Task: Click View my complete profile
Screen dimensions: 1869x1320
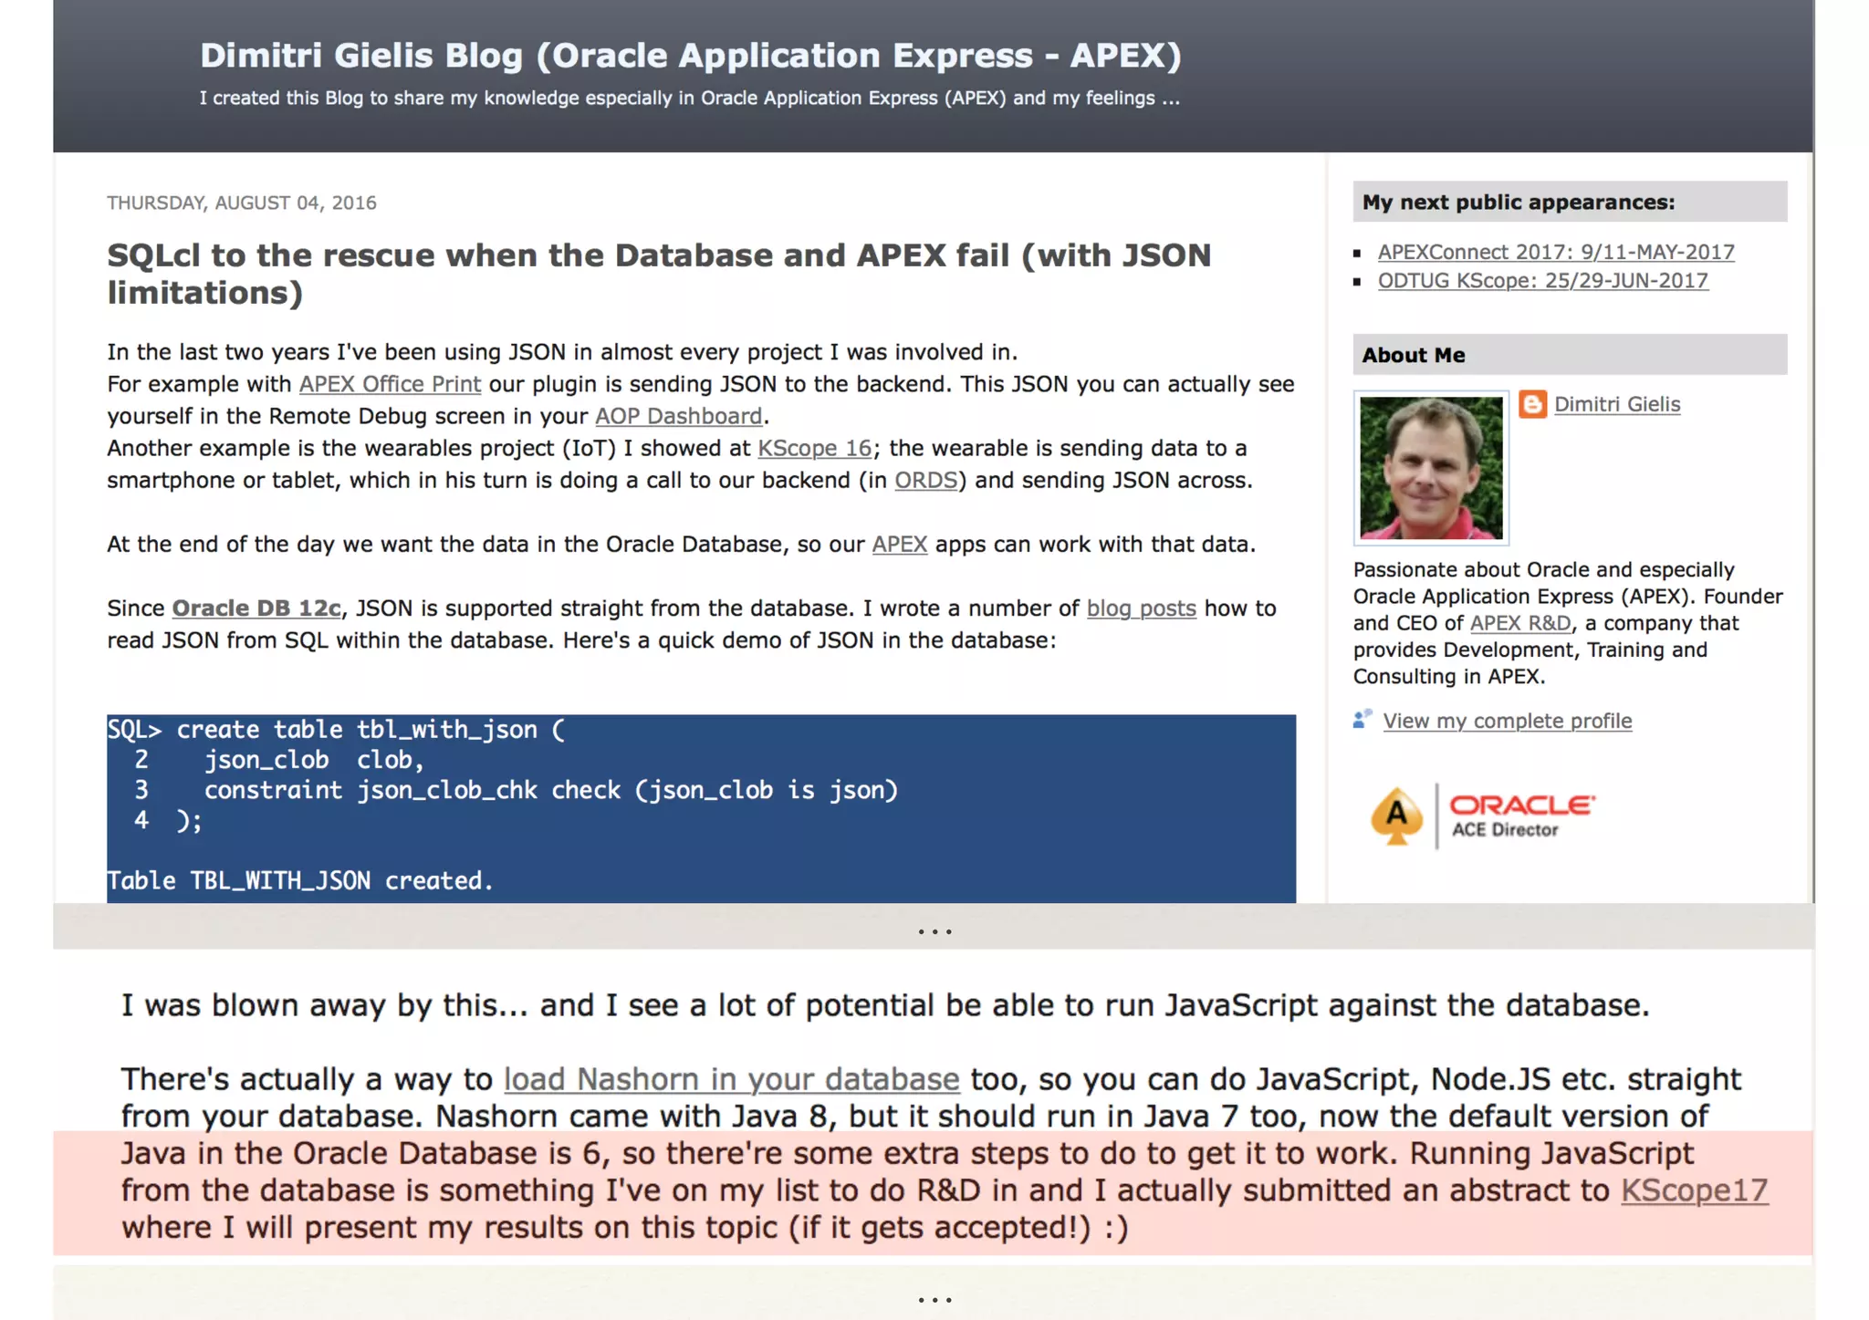Action: coord(1507,721)
